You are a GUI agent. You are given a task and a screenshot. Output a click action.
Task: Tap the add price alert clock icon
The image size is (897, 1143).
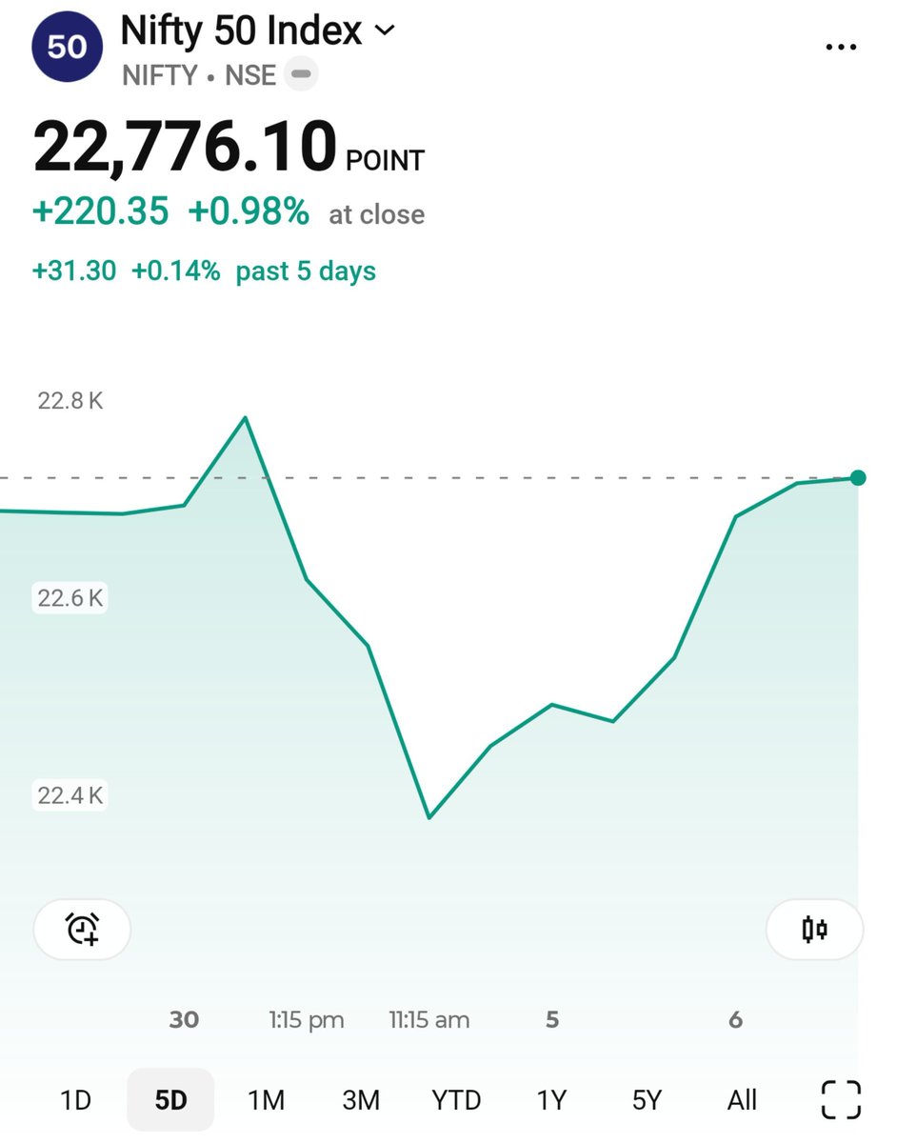83,929
